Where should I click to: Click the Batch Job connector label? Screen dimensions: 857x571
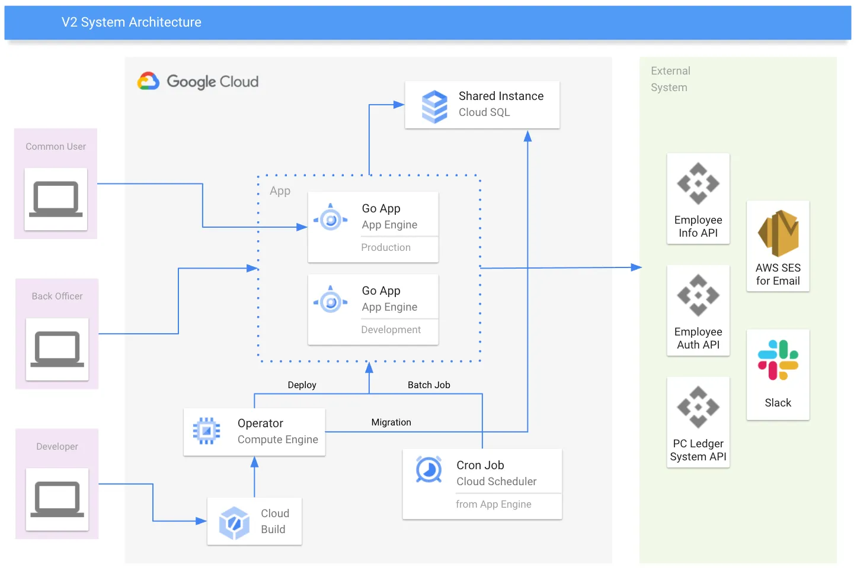click(x=428, y=385)
